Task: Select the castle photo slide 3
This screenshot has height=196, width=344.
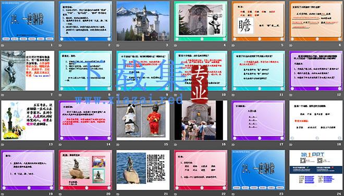Action: coord(143,21)
